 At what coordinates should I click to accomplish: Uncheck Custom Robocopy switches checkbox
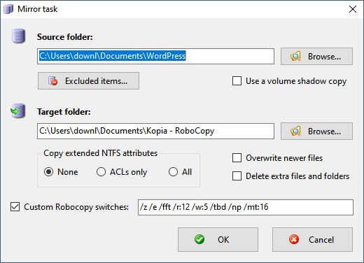pyautogui.click(x=15, y=207)
